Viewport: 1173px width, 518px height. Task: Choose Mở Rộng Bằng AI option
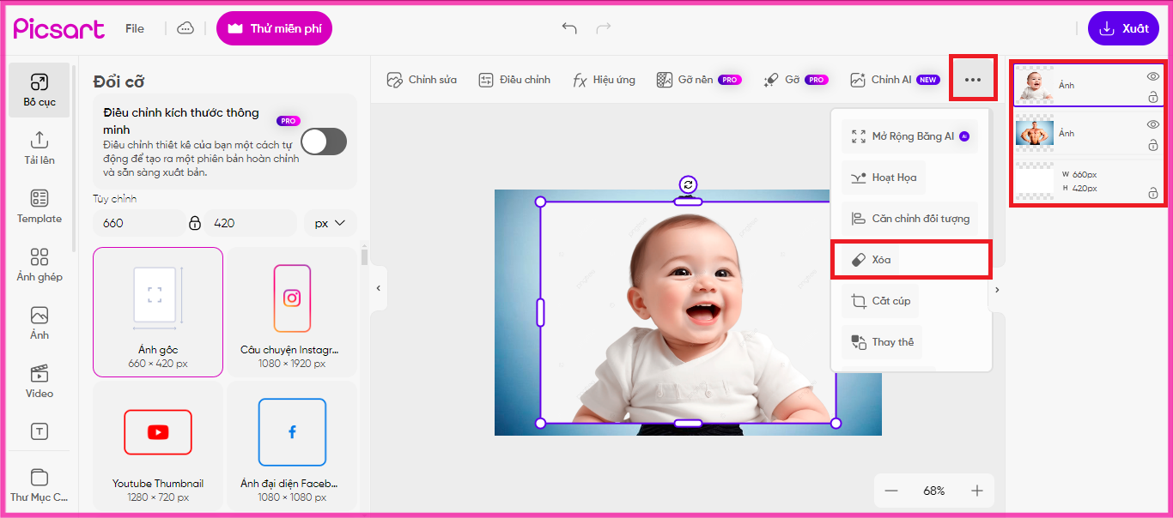click(909, 136)
